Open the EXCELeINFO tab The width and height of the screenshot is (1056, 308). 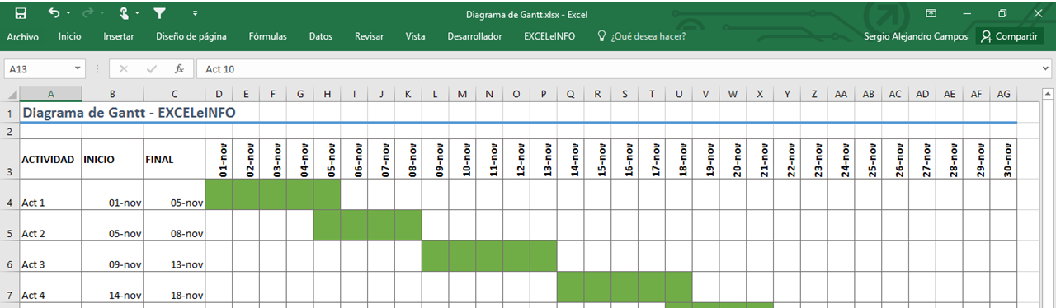(x=549, y=36)
